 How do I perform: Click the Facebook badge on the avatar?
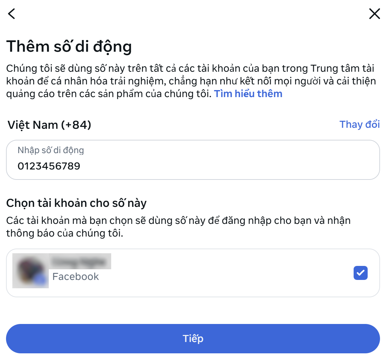pyautogui.click(x=41, y=280)
